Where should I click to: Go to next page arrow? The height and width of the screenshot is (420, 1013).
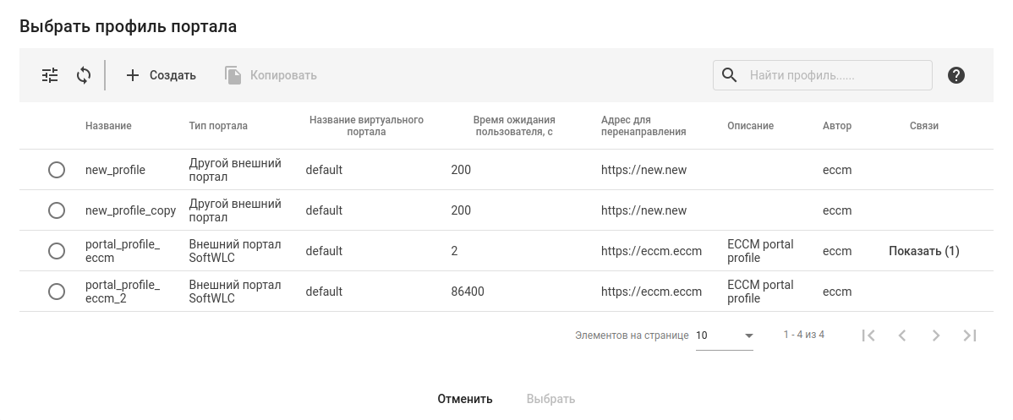(x=936, y=335)
